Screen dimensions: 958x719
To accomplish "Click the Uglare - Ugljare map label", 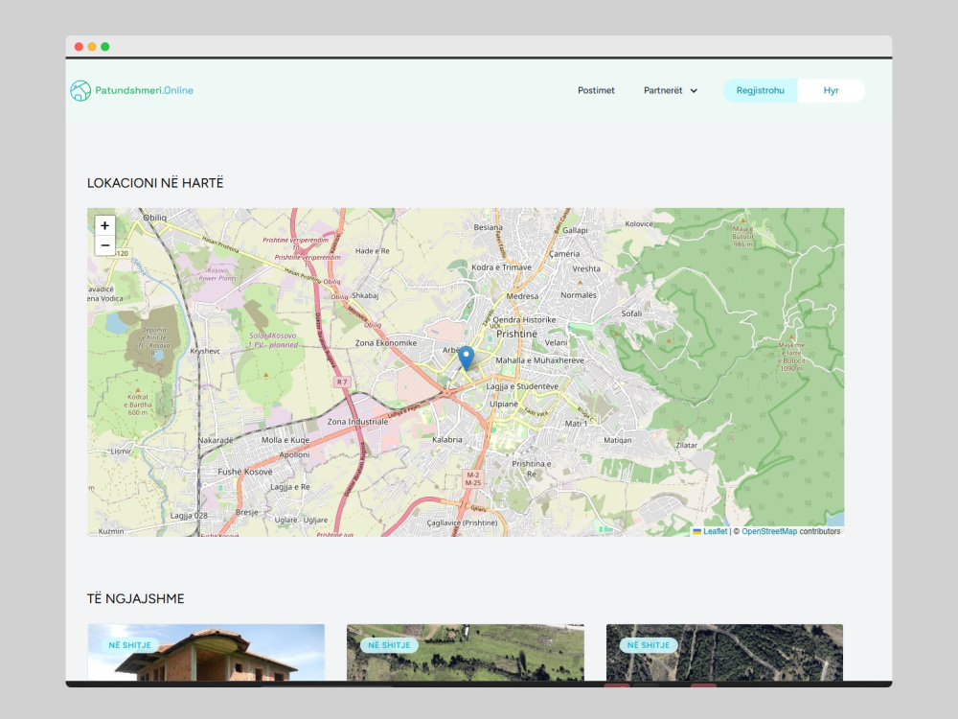I will click(x=301, y=521).
